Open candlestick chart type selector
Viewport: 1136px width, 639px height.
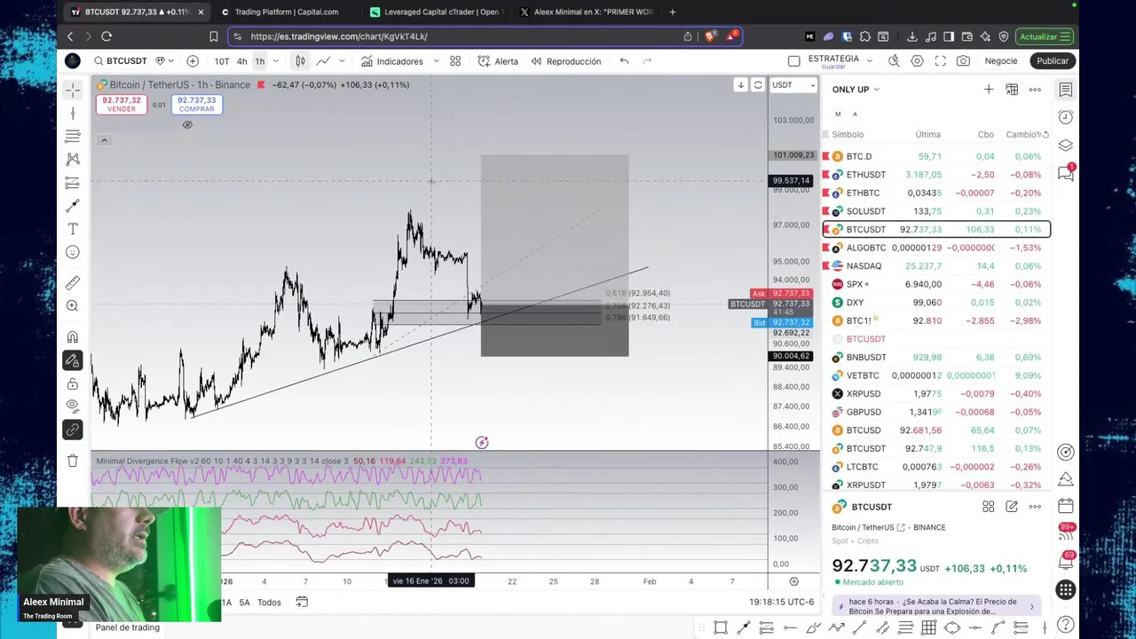(x=300, y=61)
